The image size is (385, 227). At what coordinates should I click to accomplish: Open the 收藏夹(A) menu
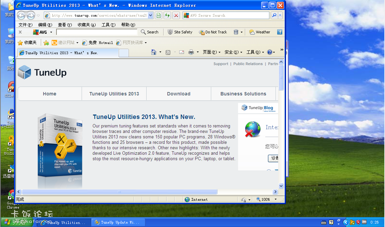coord(86,25)
